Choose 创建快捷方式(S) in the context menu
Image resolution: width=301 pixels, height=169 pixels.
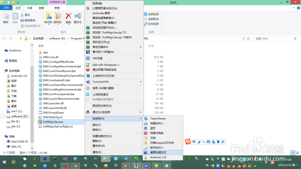[x=114, y=136]
